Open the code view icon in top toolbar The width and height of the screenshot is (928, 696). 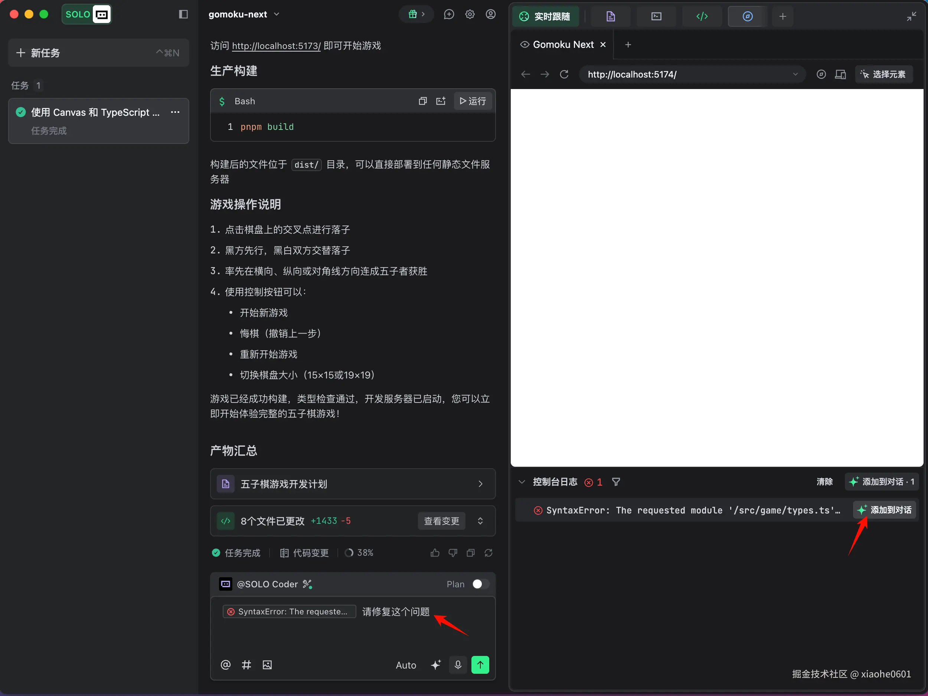(702, 16)
